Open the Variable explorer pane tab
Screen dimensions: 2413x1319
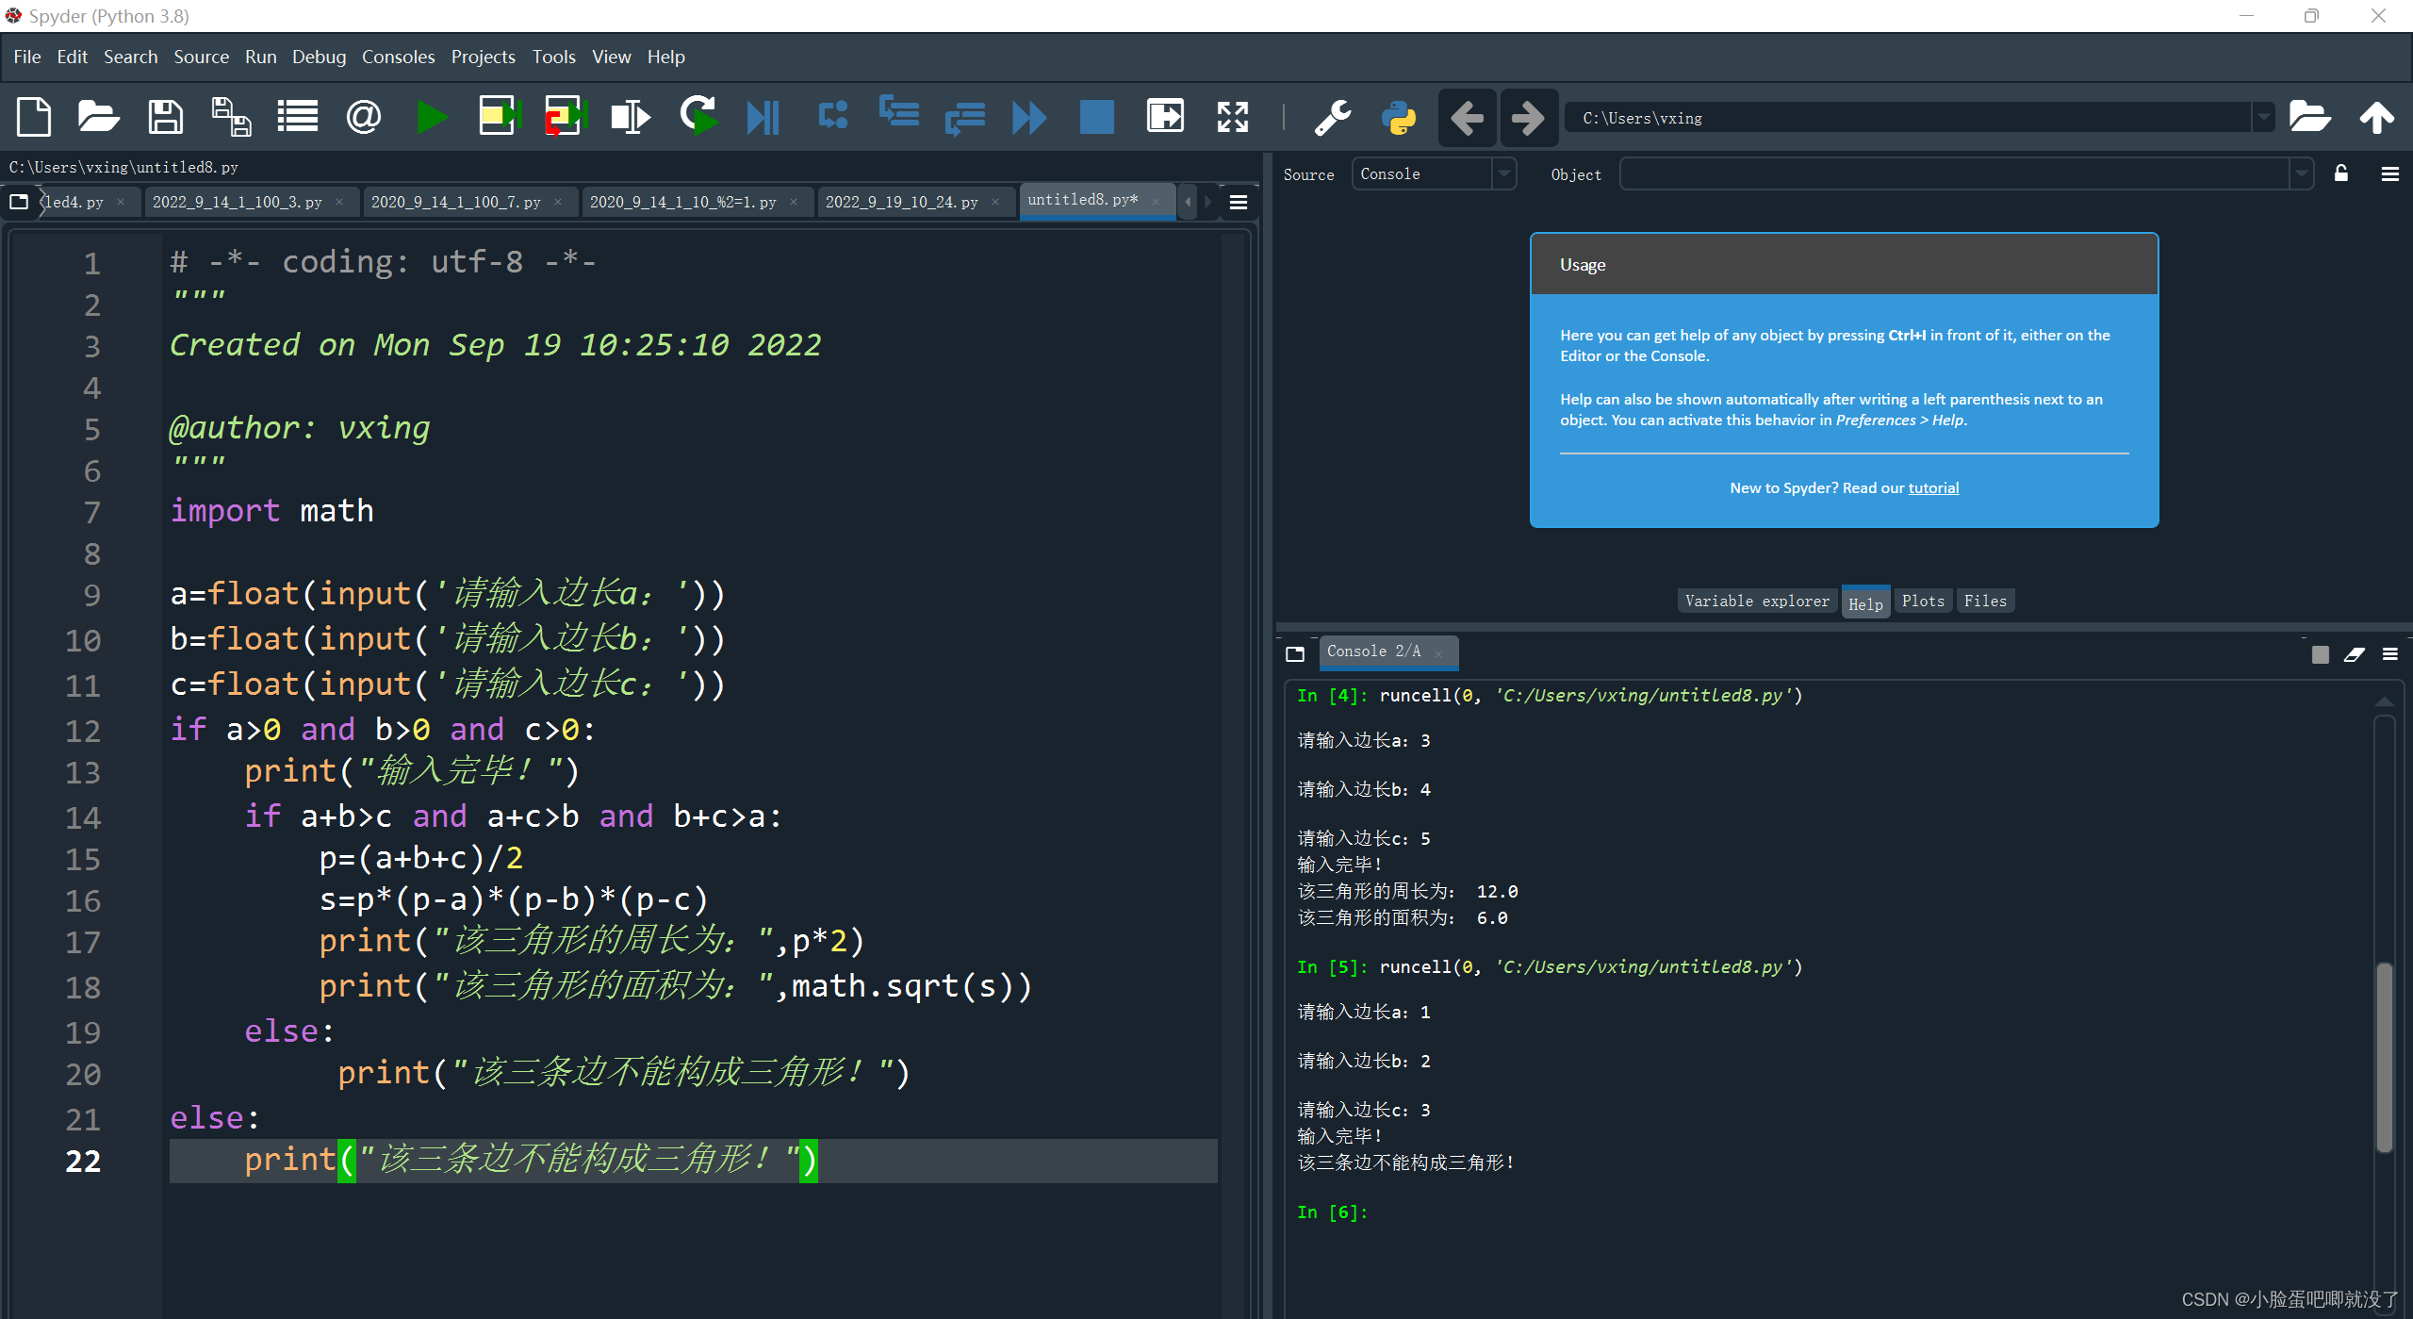click(1756, 601)
